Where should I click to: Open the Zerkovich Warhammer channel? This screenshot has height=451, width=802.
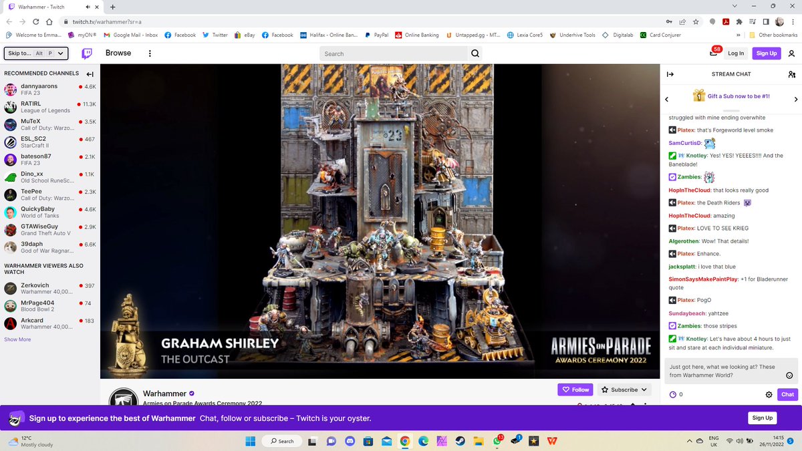50,289
